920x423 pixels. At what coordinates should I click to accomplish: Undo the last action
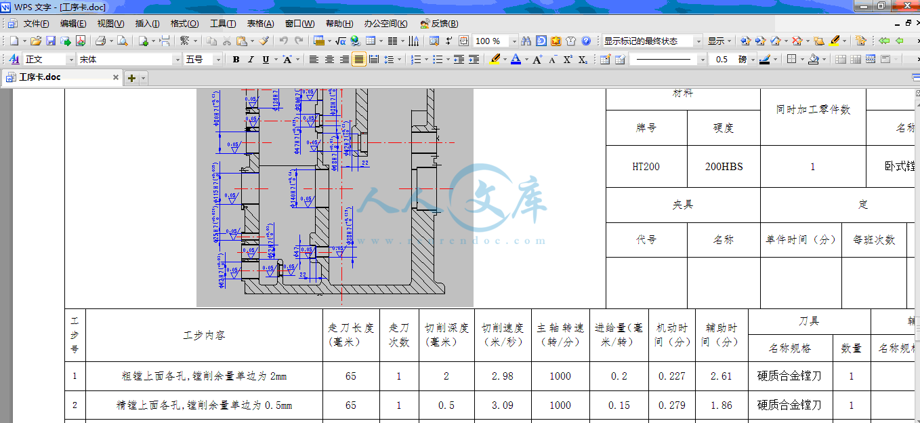(x=283, y=41)
